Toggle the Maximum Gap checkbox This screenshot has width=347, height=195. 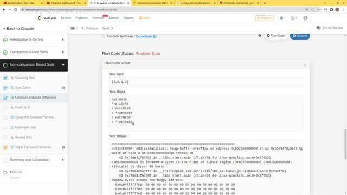(5, 127)
